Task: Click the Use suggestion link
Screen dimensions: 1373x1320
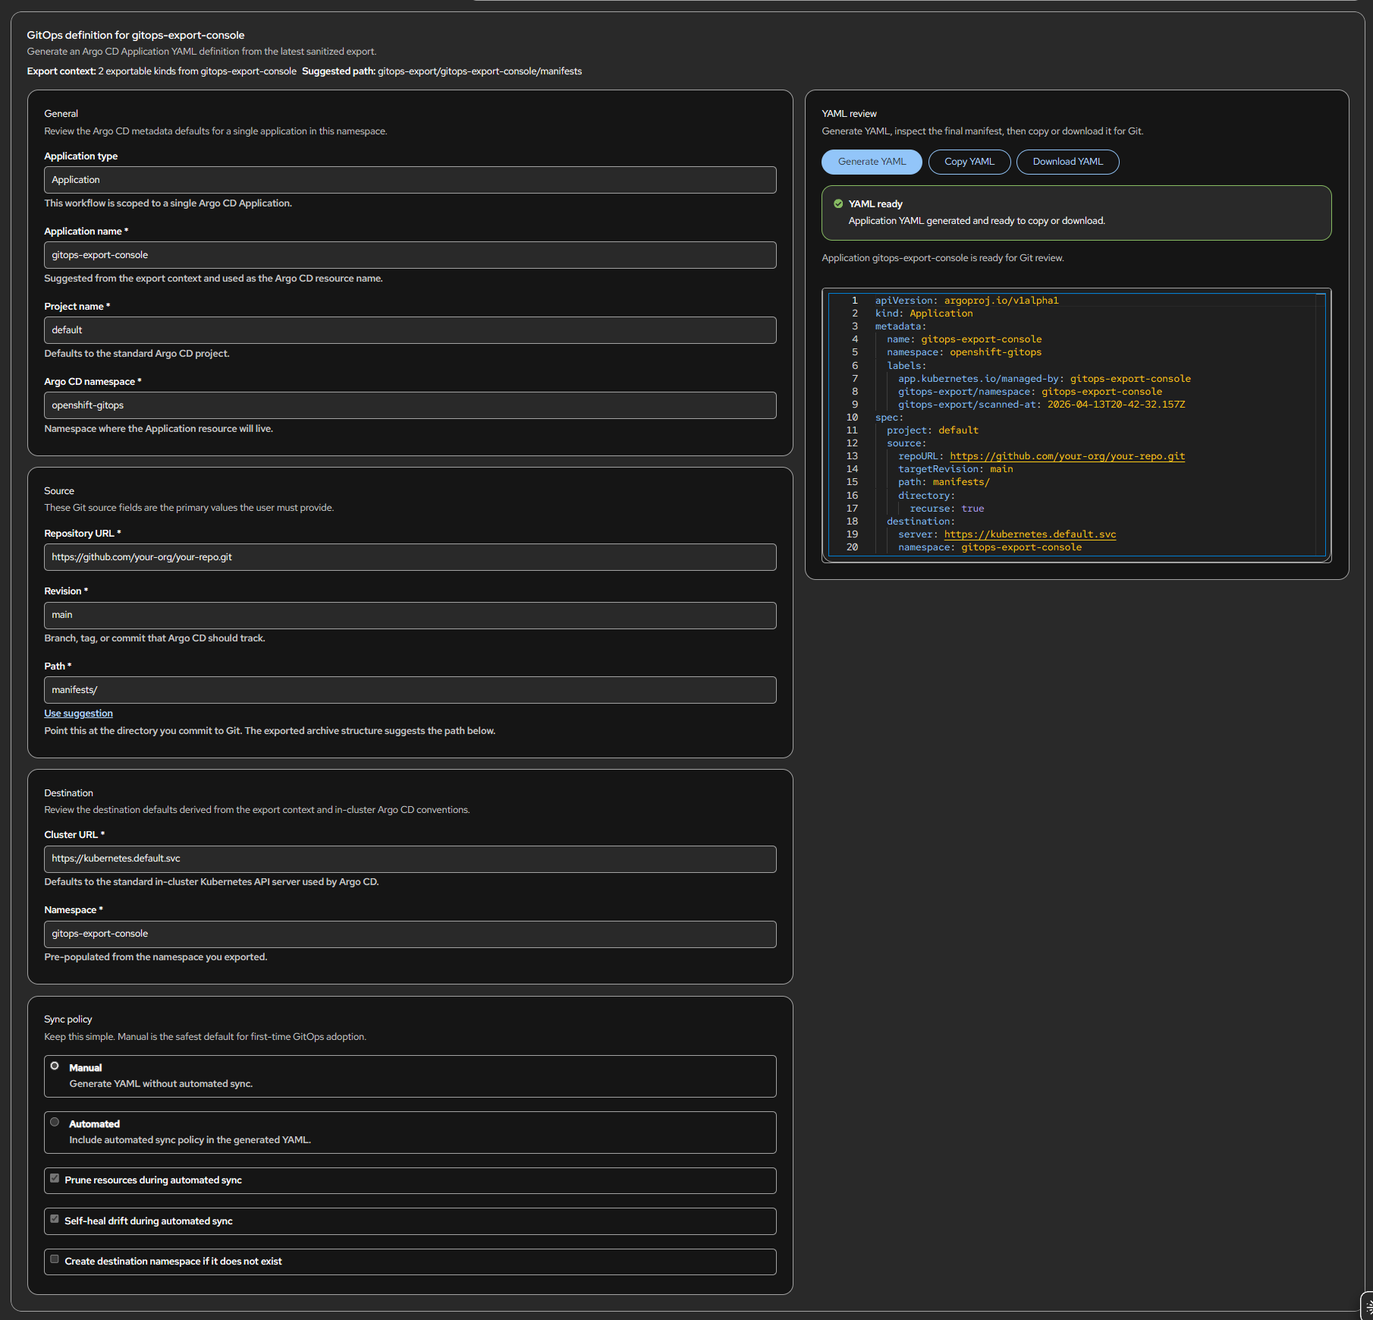Action: [78, 714]
